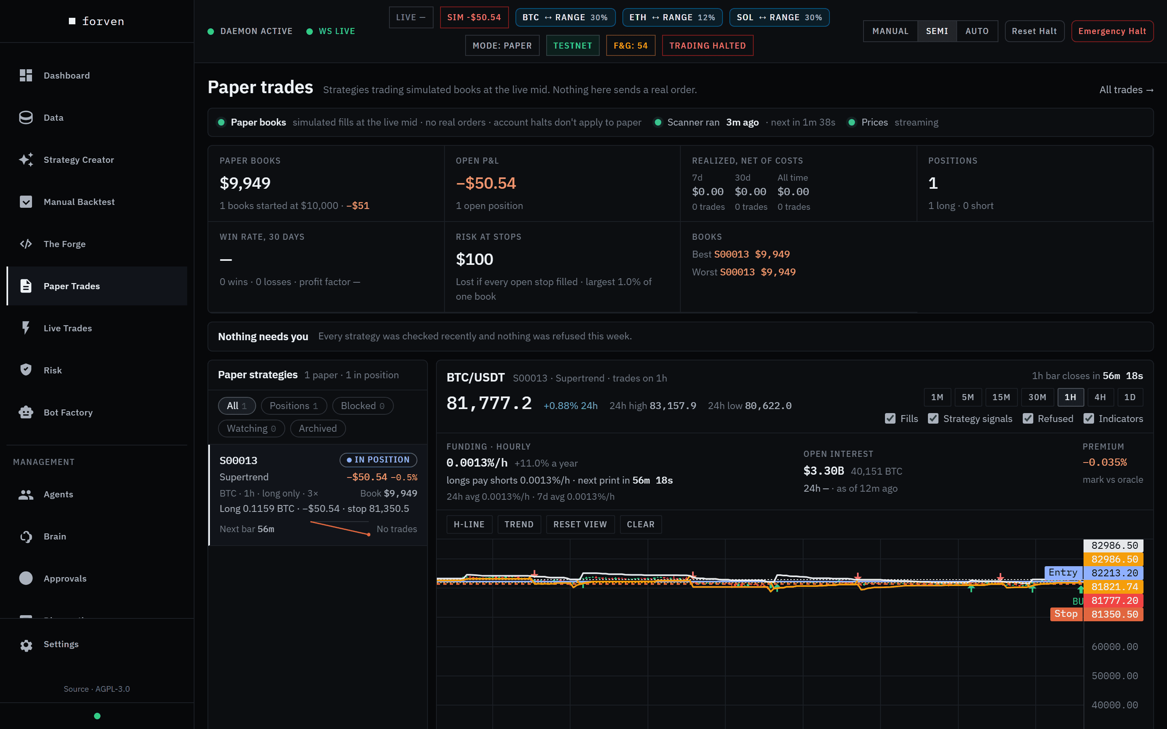Click the Emergency Halt button

pyautogui.click(x=1112, y=31)
